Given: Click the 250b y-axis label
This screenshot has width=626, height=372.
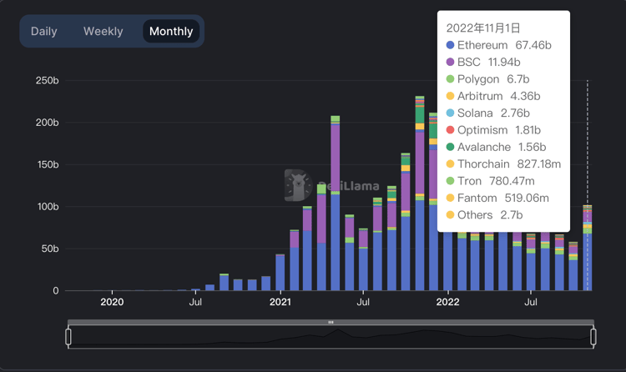Looking at the screenshot, I should (x=47, y=80).
